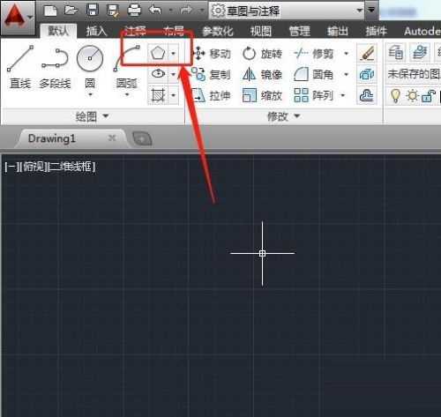Viewport: 441px width, 417px height.
Task: Click the Explode tool icon
Action: (367, 74)
